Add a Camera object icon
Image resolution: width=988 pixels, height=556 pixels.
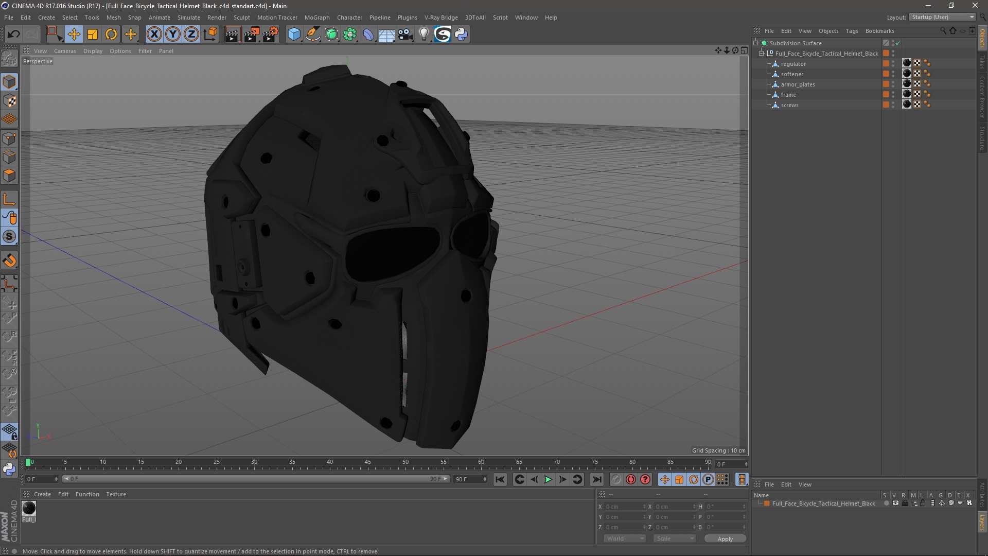(x=405, y=34)
